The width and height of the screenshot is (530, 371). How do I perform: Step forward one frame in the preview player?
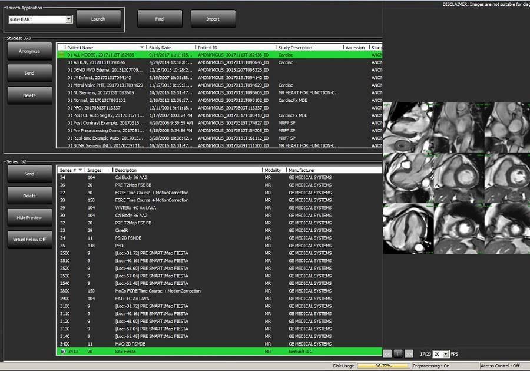(x=409, y=354)
